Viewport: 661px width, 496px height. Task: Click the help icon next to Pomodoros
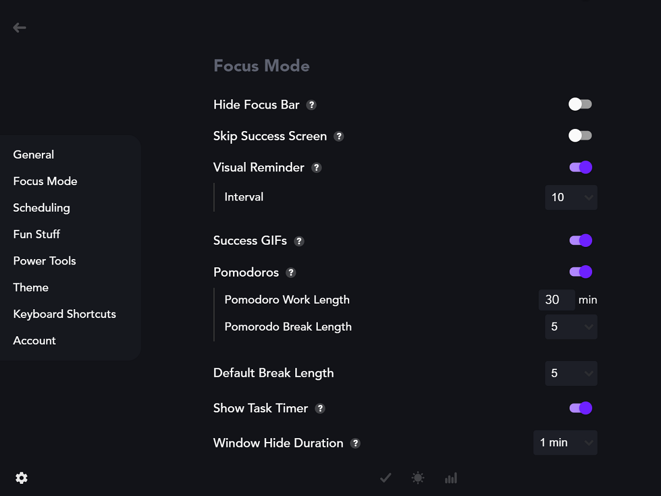[x=291, y=272]
